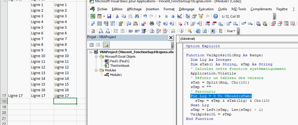Click the Save icon in the standard toolbar

110,16
